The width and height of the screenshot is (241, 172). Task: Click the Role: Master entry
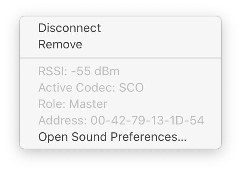point(120,104)
